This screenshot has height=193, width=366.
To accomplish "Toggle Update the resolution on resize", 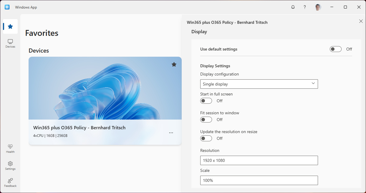I will (x=206, y=138).
